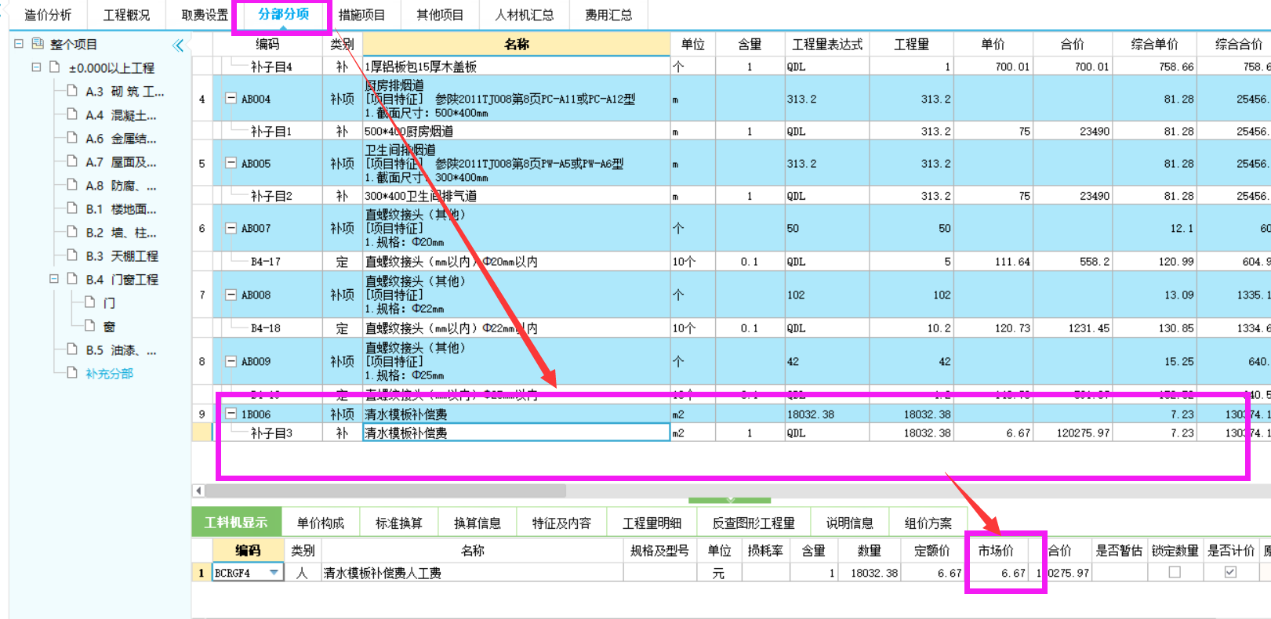This screenshot has width=1271, height=619.
Task: Select the 厨房排烟道 name cell
Action: coord(516,99)
